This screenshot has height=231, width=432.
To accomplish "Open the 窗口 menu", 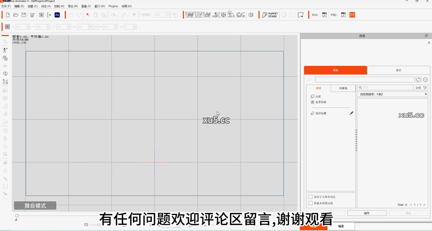I will coord(99,6).
